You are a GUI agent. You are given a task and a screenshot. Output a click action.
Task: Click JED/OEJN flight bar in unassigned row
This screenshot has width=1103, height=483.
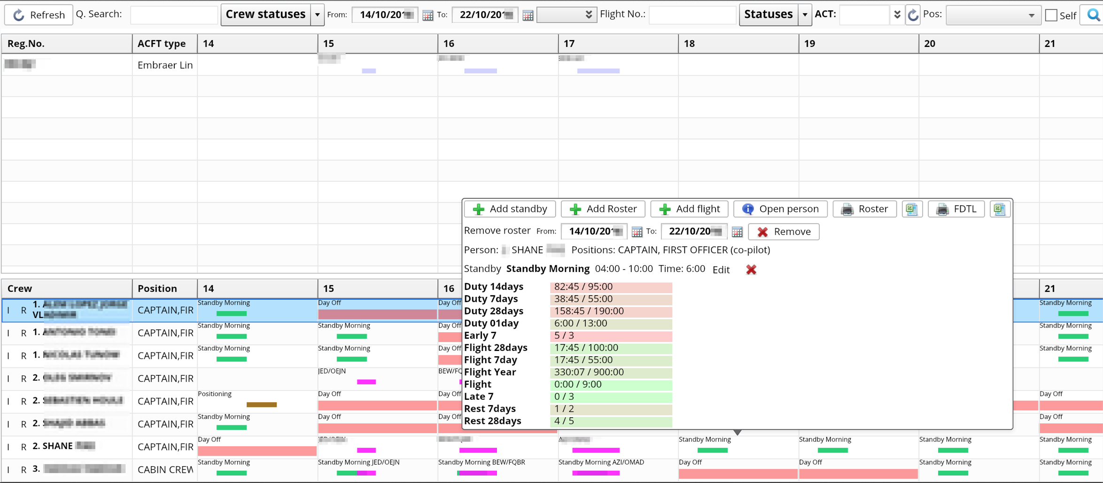pyautogui.click(x=366, y=382)
